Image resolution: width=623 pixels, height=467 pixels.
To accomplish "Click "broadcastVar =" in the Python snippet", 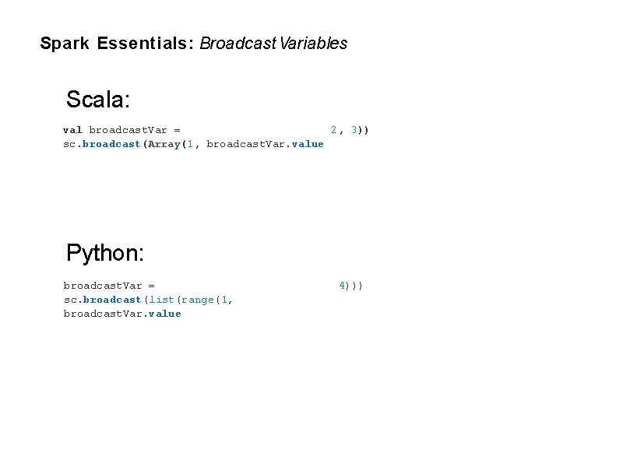I will click(x=109, y=286).
